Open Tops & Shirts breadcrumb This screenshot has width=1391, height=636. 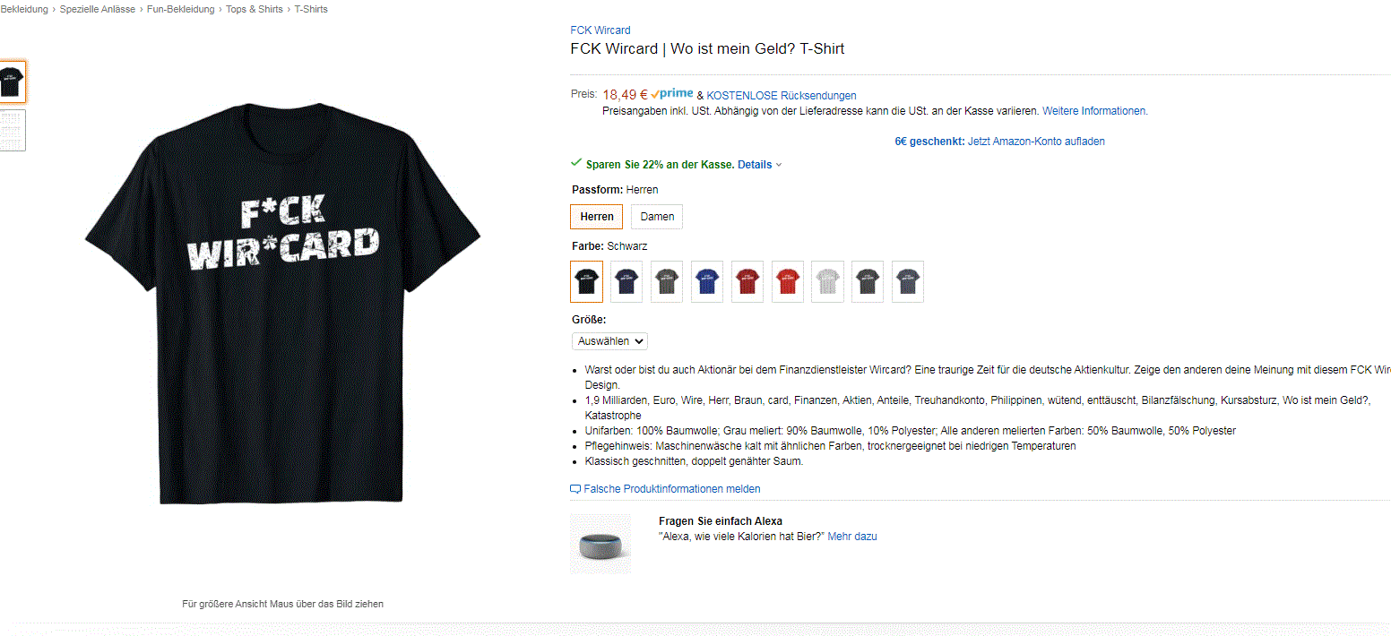pos(255,9)
